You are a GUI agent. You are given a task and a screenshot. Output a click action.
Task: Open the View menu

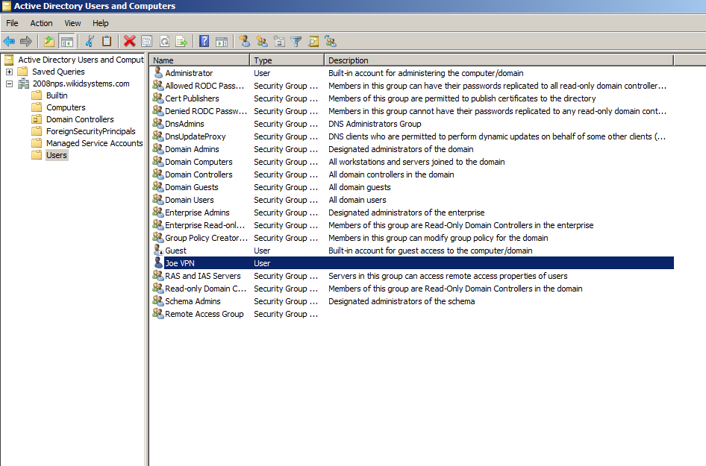tap(72, 23)
